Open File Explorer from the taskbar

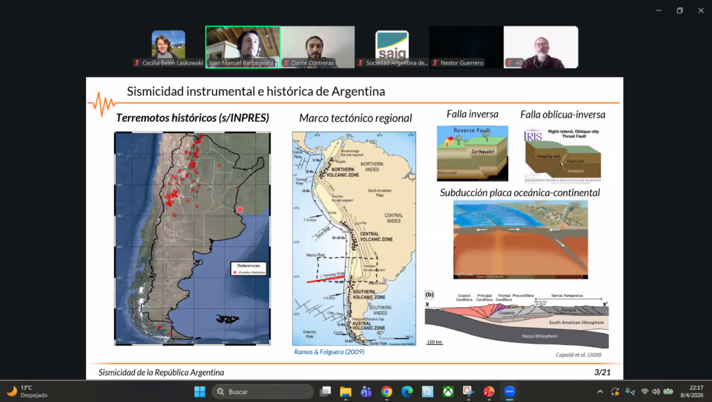coord(346,392)
